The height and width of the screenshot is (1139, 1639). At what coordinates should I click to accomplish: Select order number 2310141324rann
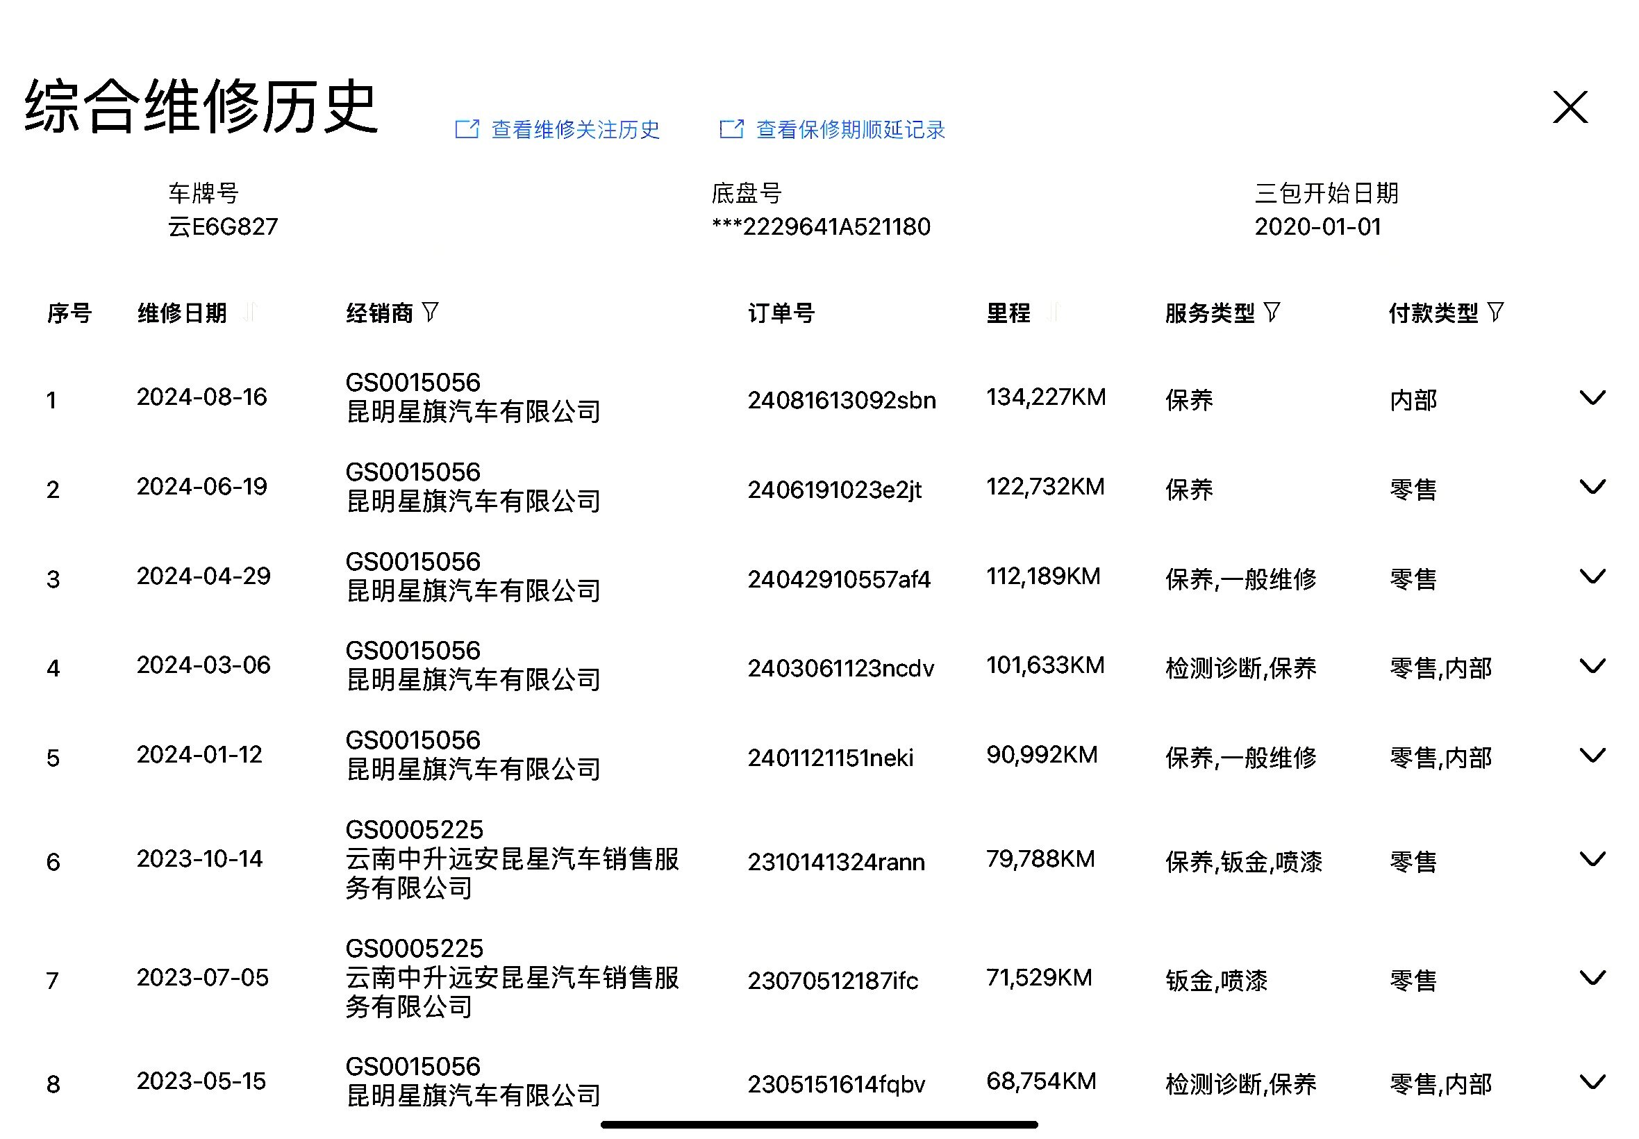click(x=835, y=862)
